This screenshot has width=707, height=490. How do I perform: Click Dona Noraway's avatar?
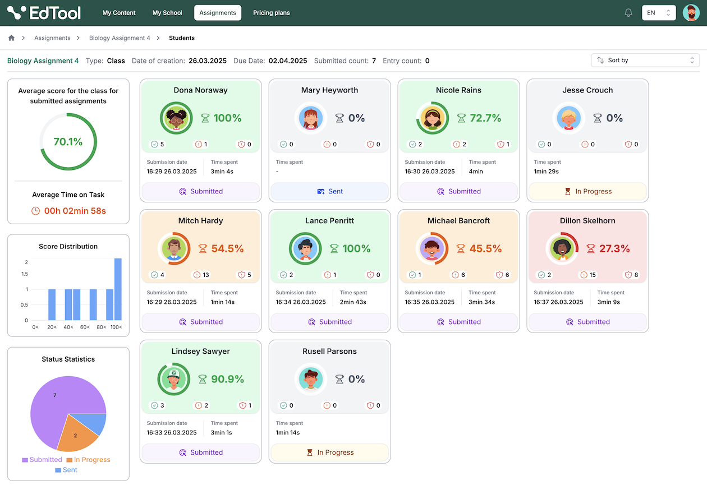(x=176, y=118)
